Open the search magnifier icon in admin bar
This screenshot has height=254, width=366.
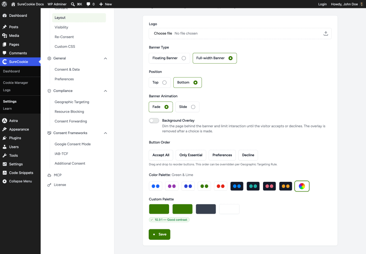73,4
